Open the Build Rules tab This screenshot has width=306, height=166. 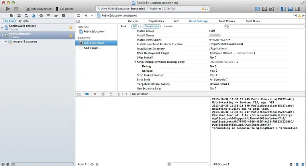[x=253, y=21]
